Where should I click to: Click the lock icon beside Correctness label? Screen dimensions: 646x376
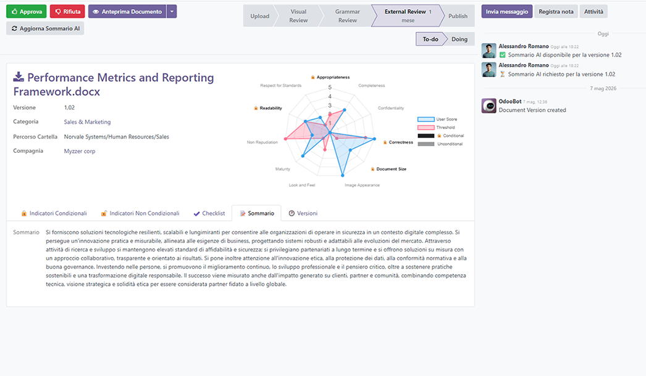(x=385, y=142)
